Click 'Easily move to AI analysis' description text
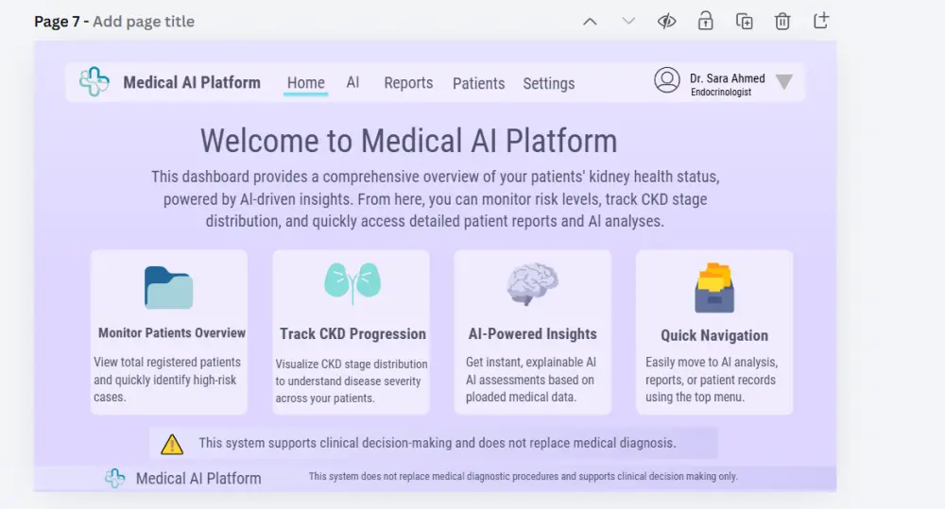The height and width of the screenshot is (509, 945). pos(712,380)
